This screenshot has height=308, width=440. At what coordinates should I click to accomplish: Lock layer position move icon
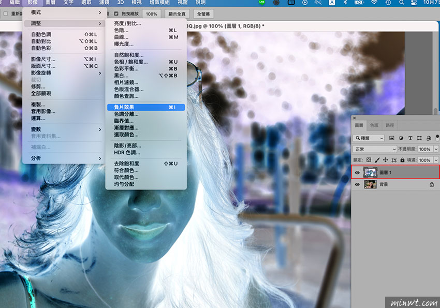386,160
